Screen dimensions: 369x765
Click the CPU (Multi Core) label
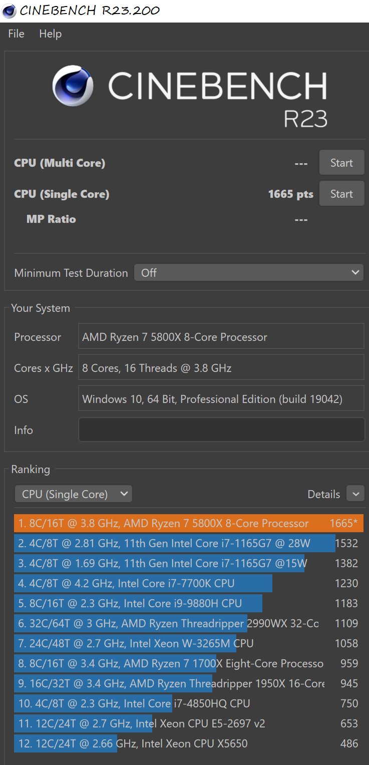[x=60, y=163]
